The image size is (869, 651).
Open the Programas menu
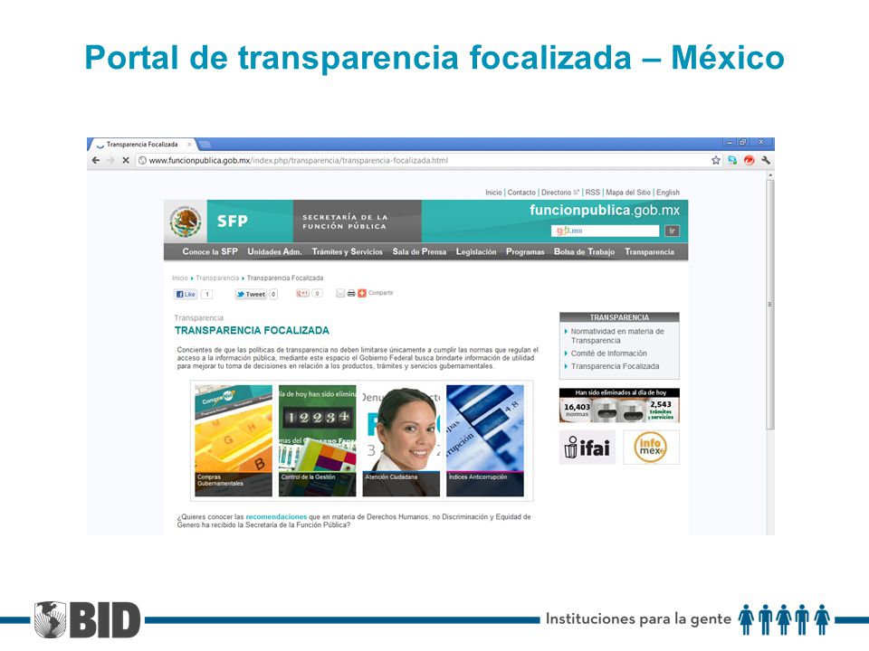click(x=525, y=252)
